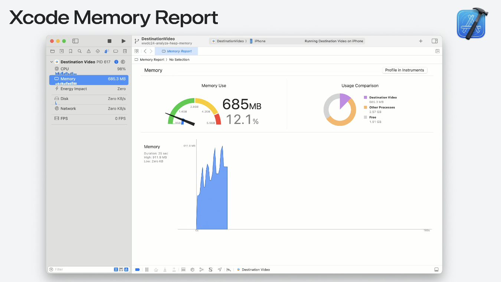The height and width of the screenshot is (282, 501).
Task: Click the Step Out button
Action: coord(174,269)
